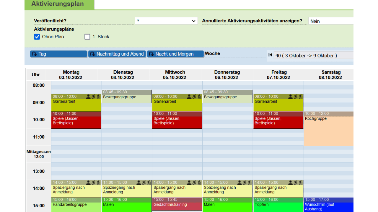Screen dimensions: 378x212
Task: Click the 08:00 time row label
Action: (39, 85)
